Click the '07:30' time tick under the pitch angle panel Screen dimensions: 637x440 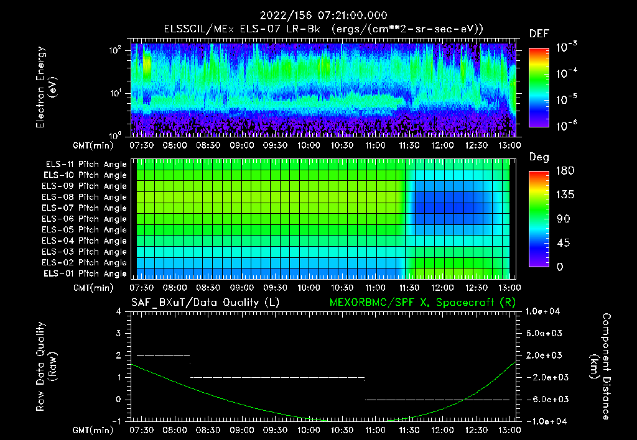click(x=141, y=288)
